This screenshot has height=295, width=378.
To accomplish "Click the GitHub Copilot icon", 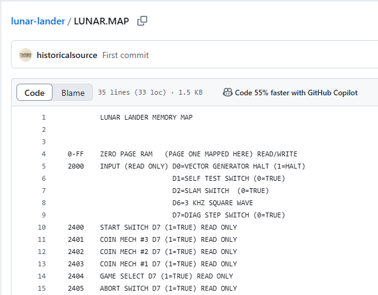I will pos(227,93).
